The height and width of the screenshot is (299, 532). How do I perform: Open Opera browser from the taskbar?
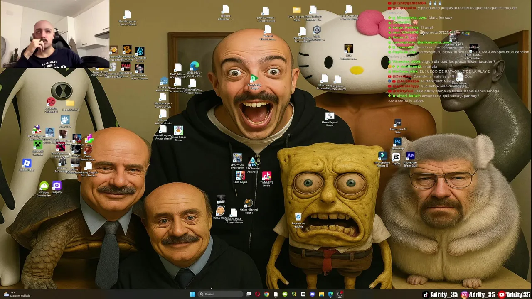[x=258, y=294]
